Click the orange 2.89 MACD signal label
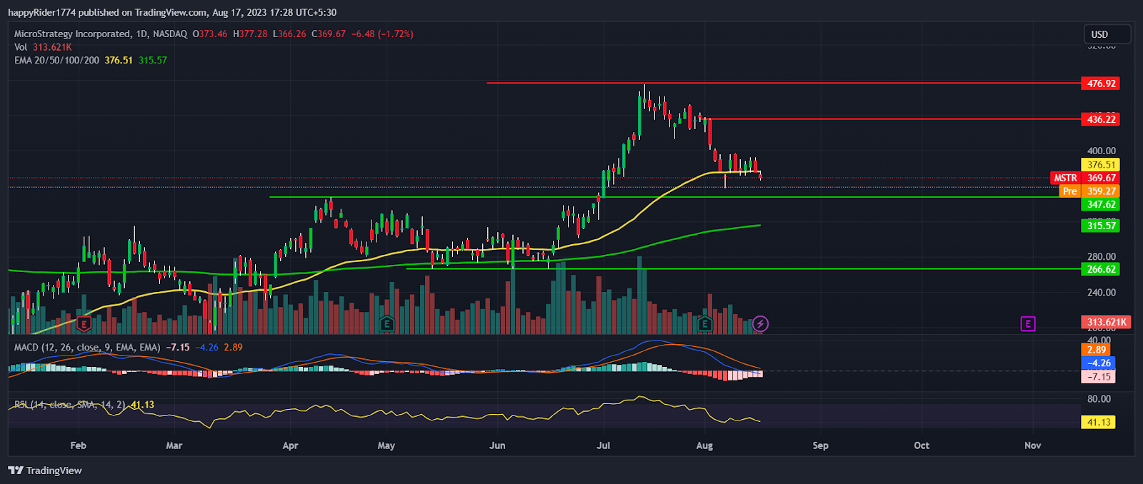Image resolution: width=1143 pixels, height=484 pixels. pyautogui.click(x=1097, y=350)
